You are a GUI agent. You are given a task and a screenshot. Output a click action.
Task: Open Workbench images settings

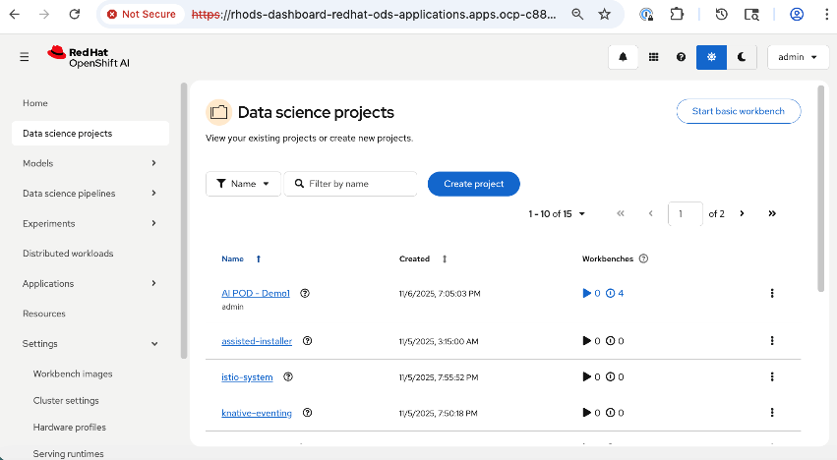(x=73, y=374)
